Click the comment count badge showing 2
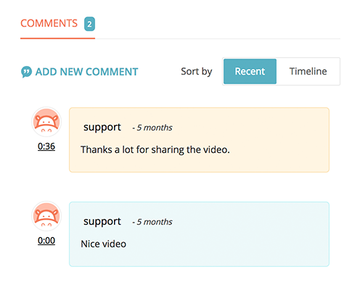The height and width of the screenshot is (298, 360). click(89, 24)
